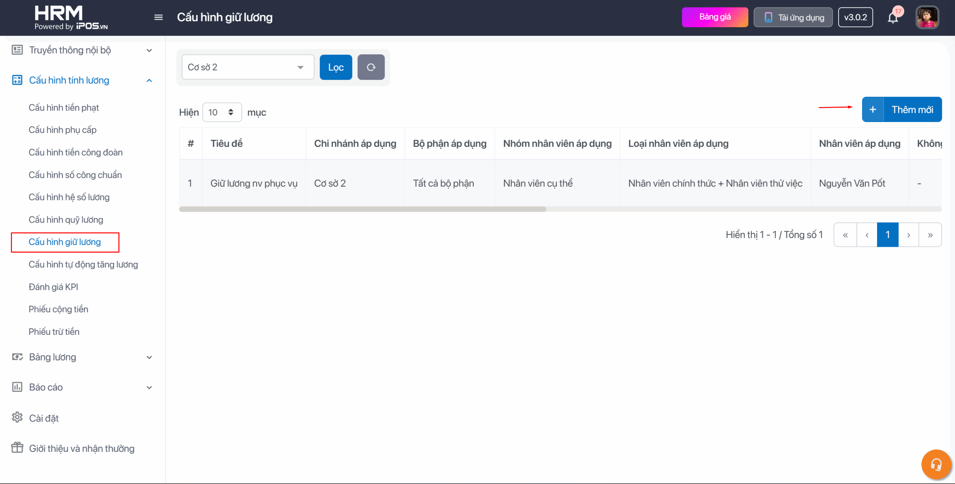Open the headset support chat bubble
This screenshot has width=955, height=484.
(936, 464)
